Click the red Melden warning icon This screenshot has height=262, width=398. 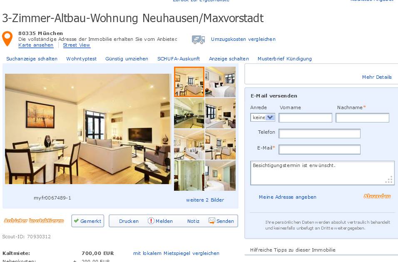click(x=151, y=221)
